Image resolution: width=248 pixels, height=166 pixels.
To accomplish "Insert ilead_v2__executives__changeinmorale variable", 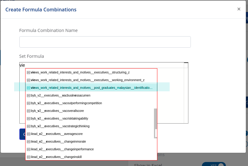I will (x=91, y=141).
